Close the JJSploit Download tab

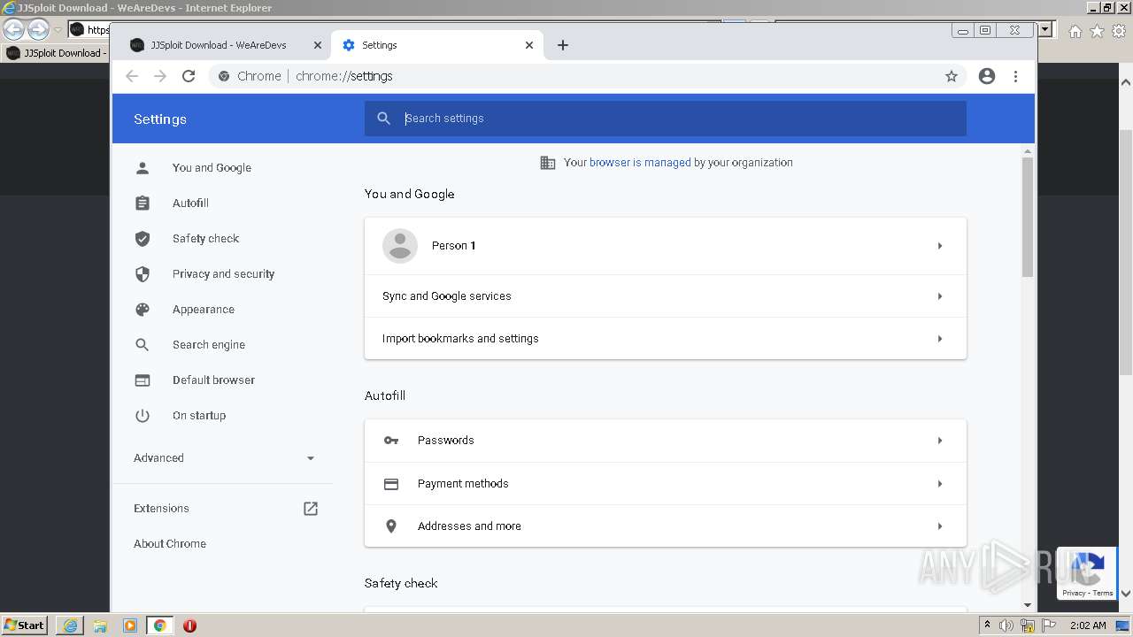click(x=318, y=45)
